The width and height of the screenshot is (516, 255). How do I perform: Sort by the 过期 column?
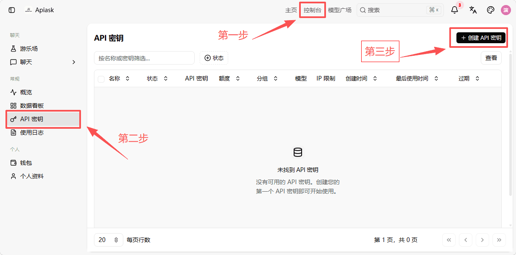(x=469, y=78)
